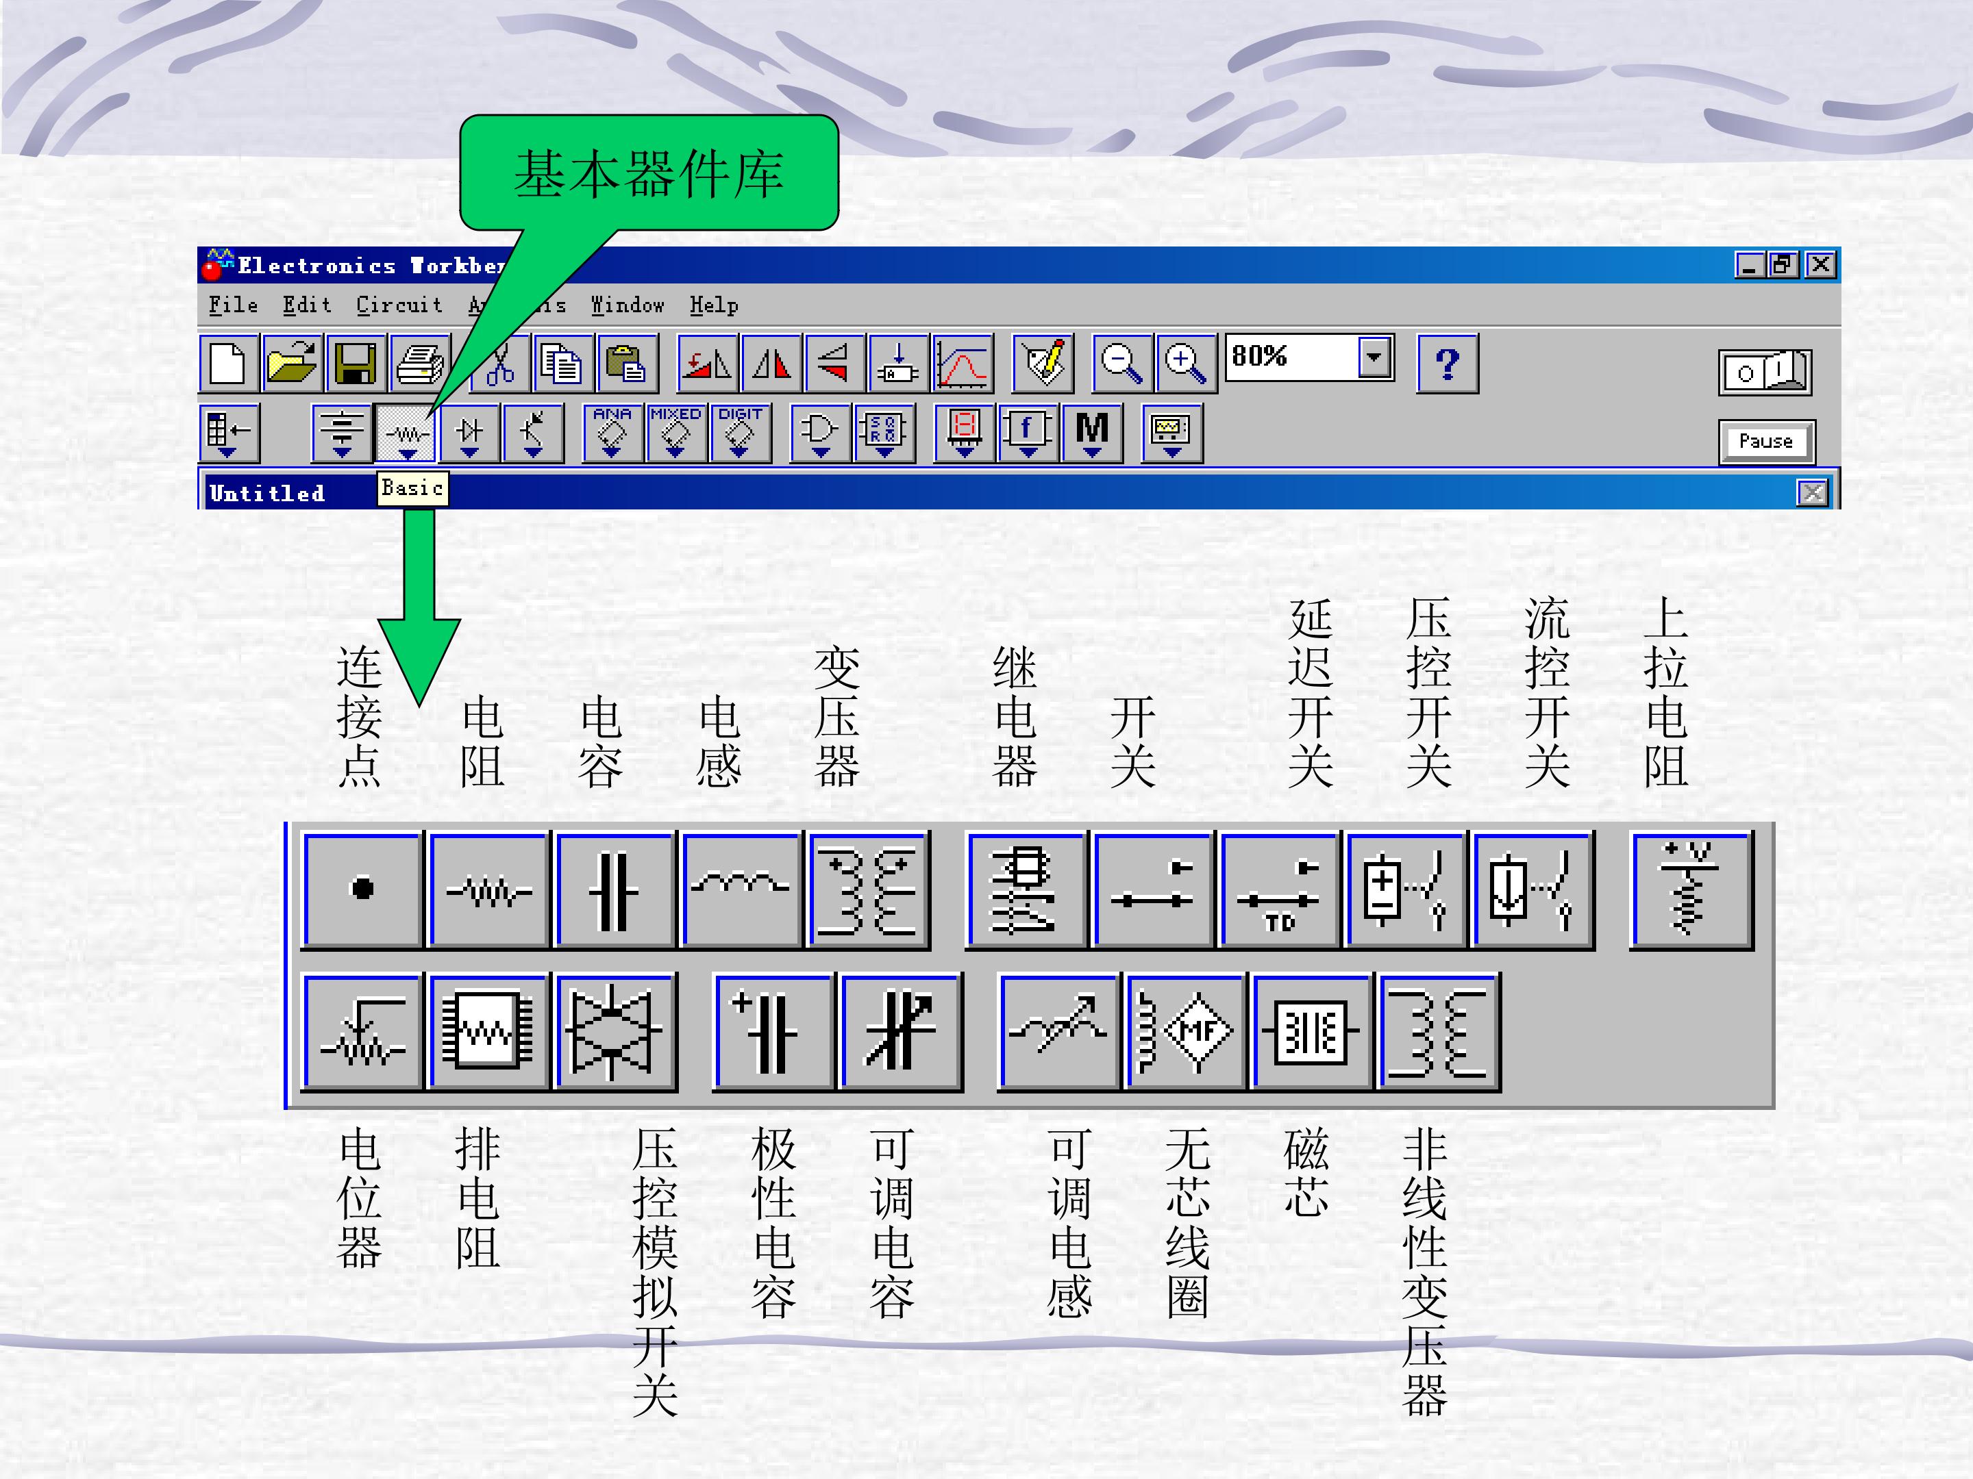The width and height of the screenshot is (1973, 1479).
Task: Open the Miscellaneous M parts bin
Action: (x=1093, y=433)
